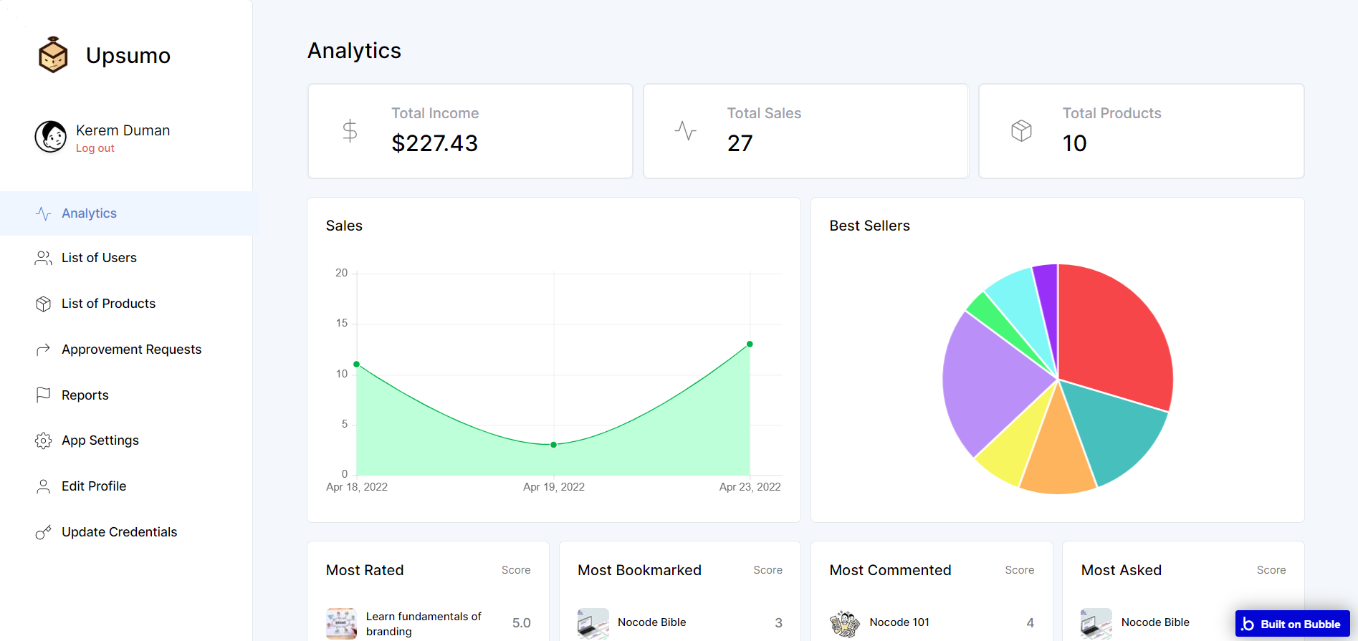Click the Log out link
The width and height of the screenshot is (1358, 641).
point(95,148)
